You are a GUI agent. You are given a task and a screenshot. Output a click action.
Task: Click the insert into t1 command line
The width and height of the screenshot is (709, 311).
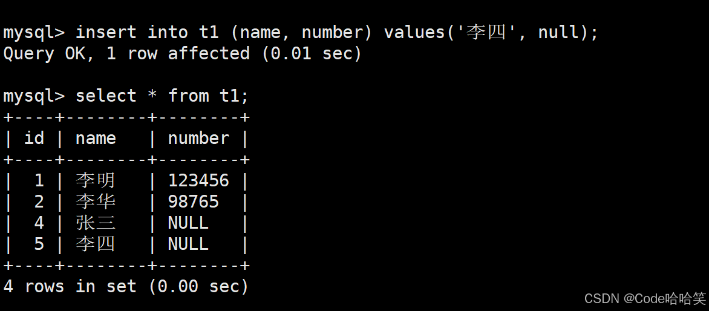click(x=300, y=33)
